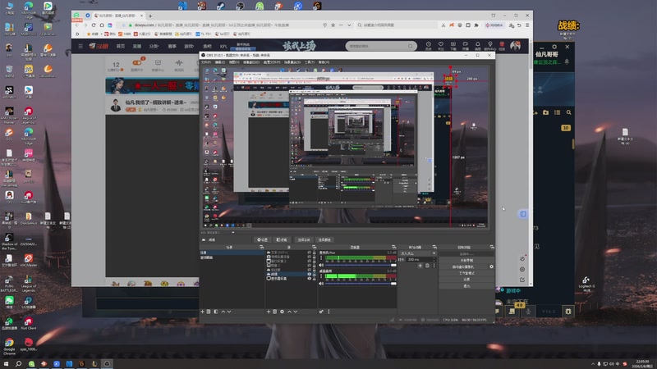Reload the page in the browser
Image resolution: width=657 pixels, height=369 pixels.
(x=94, y=25)
